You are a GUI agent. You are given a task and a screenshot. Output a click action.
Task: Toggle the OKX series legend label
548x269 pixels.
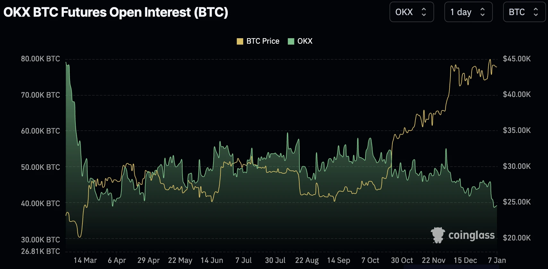click(x=305, y=41)
